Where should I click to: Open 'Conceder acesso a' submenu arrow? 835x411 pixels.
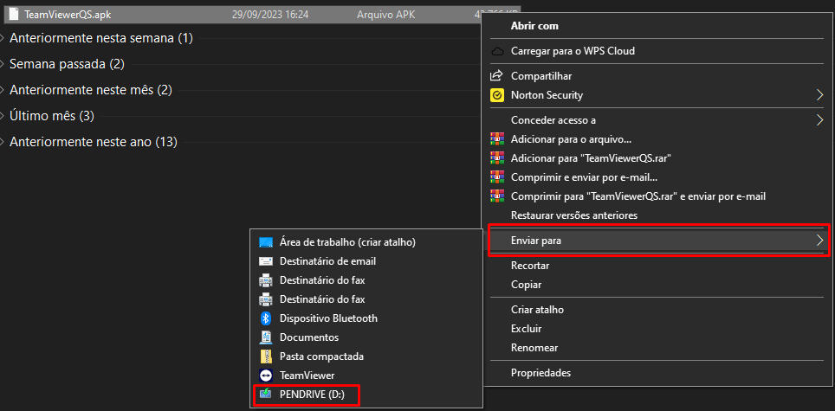point(819,120)
